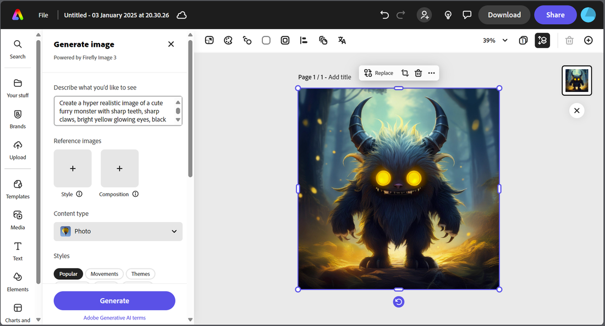Open the more options ellipsis menu
The image size is (605, 326).
pos(431,73)
